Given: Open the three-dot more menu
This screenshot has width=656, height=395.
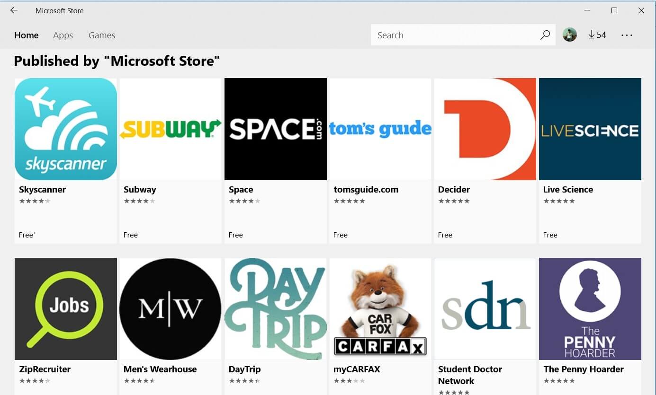Looking at the screenshot, I should pyautogui.click(x=627, y=35).
